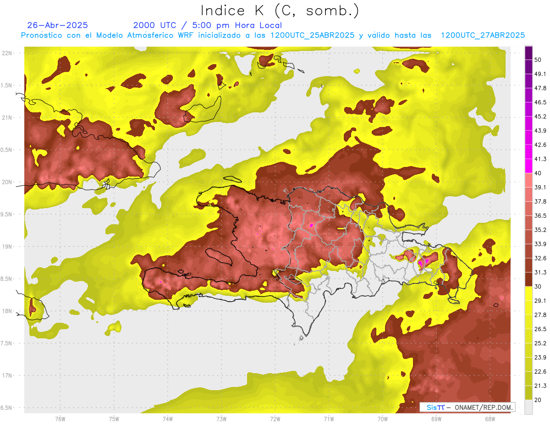550x425 pixels.
Task: Click the colorbar value '31.3'
Action: pyautogui.click(x=540, y=272)
